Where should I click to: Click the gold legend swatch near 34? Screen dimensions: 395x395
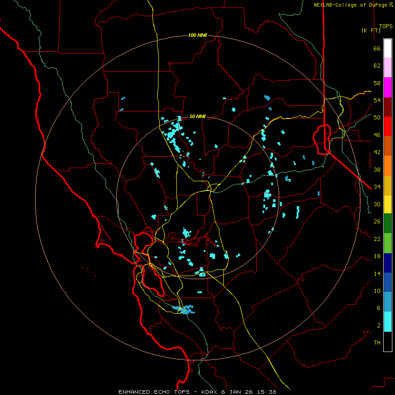(x=388, y=186)
